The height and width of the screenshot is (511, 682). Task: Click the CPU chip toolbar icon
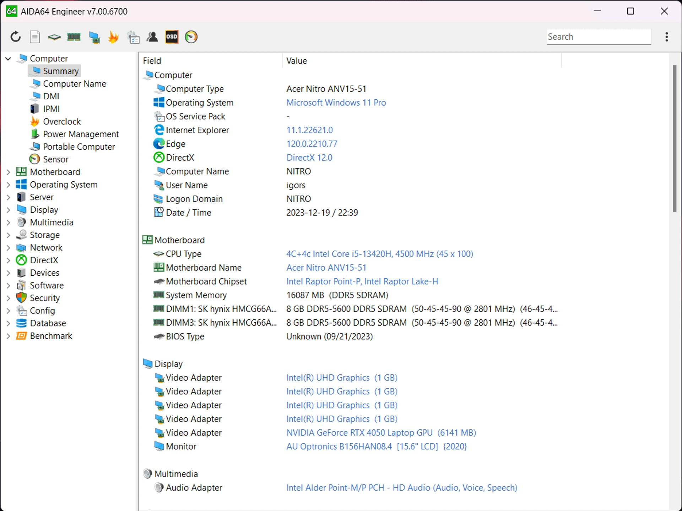pyautogui.click(x=54, y=37)
